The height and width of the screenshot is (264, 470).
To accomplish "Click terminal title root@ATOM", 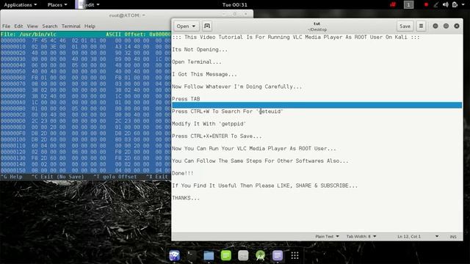I will pyautogui.click(x=127, y=15).
